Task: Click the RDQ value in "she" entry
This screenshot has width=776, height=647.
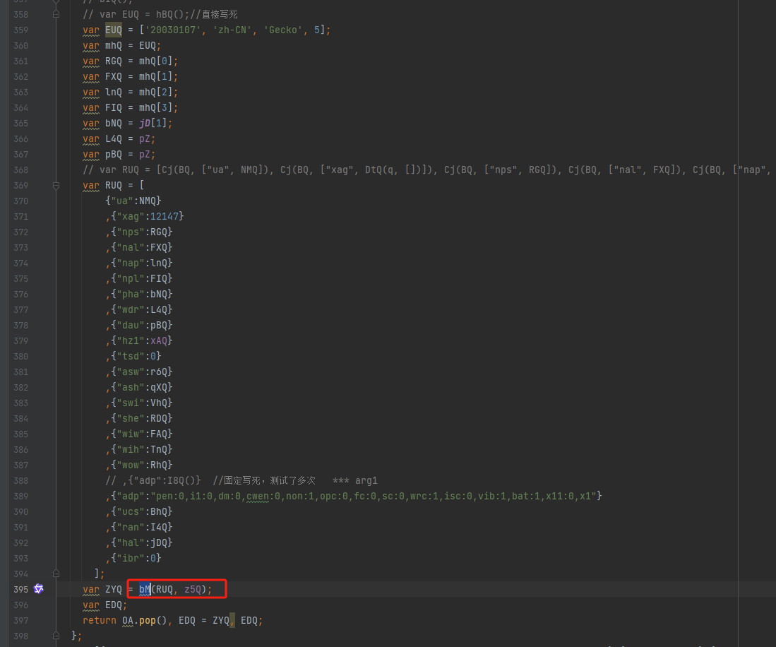Action: [x=159, y=418]
